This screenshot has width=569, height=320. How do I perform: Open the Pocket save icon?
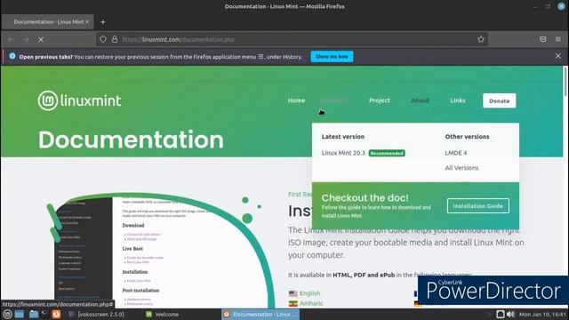point(543,39)
